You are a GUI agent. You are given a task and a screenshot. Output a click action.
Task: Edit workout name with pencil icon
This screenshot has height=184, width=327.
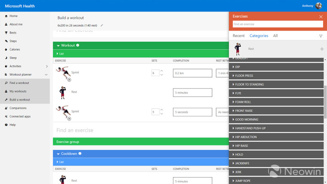click(x=102, y=25)
